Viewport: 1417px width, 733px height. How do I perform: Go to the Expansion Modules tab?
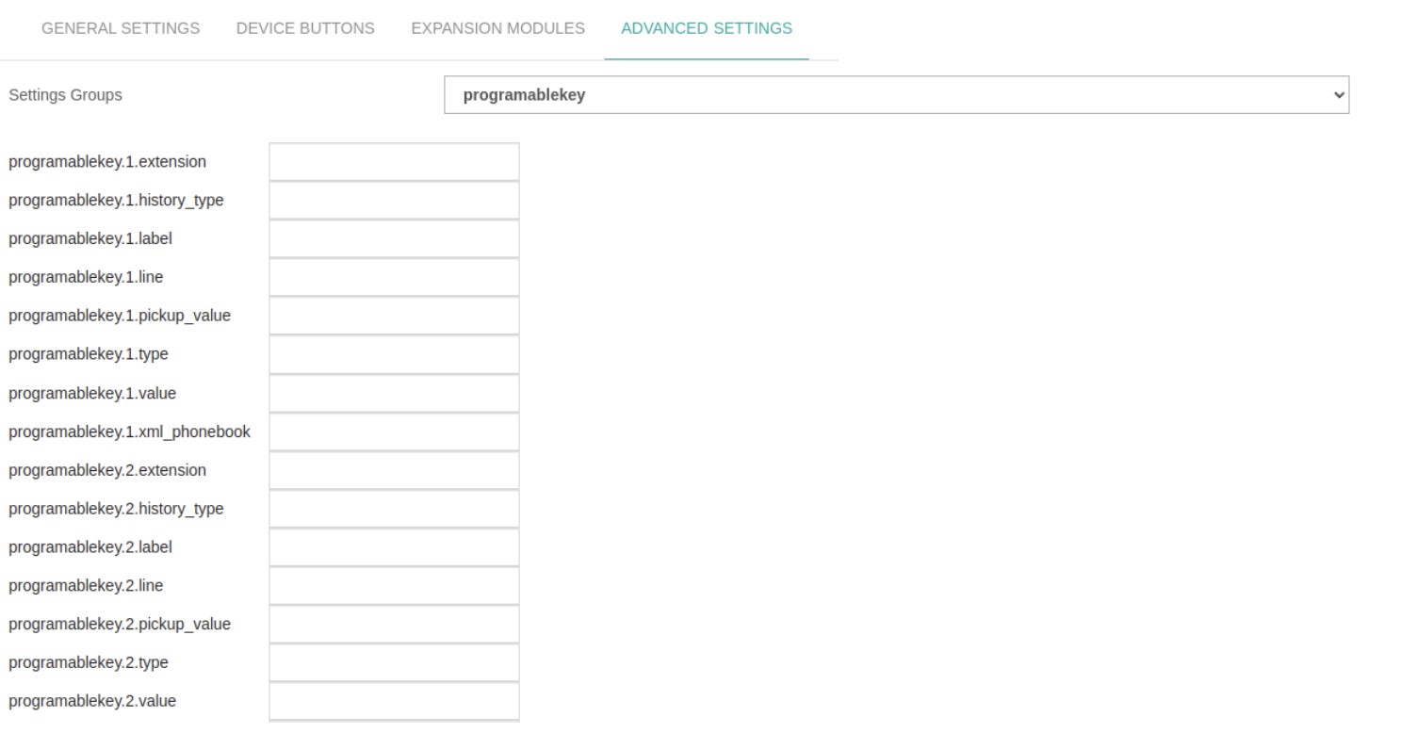pyautogui.click(x=497, y=28)
